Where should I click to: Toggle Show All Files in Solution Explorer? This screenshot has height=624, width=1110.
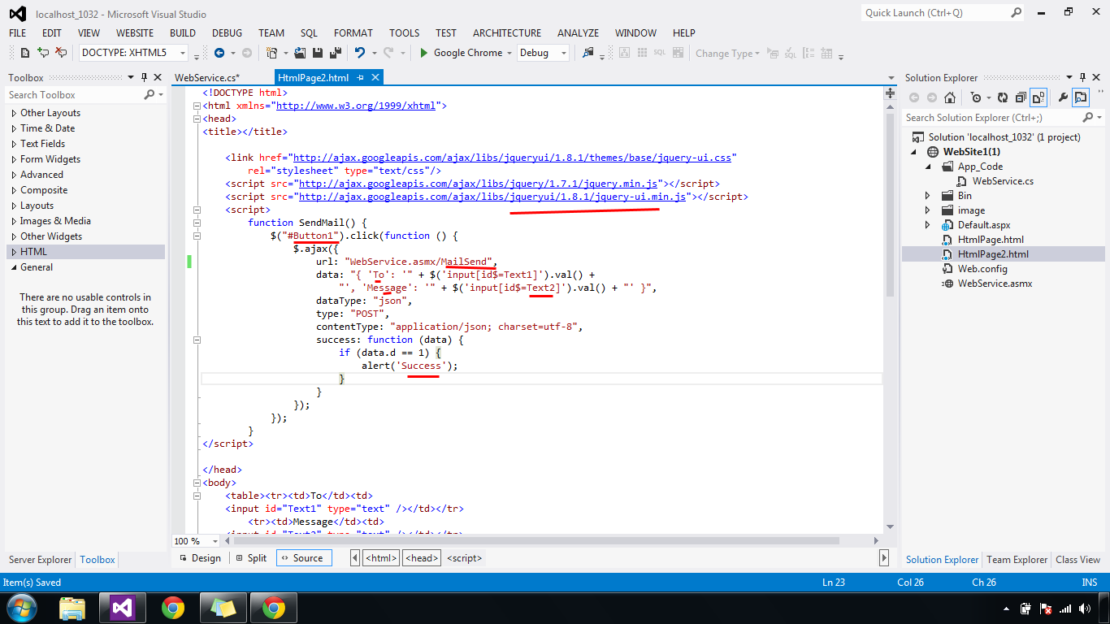(x=1038, y=97)
